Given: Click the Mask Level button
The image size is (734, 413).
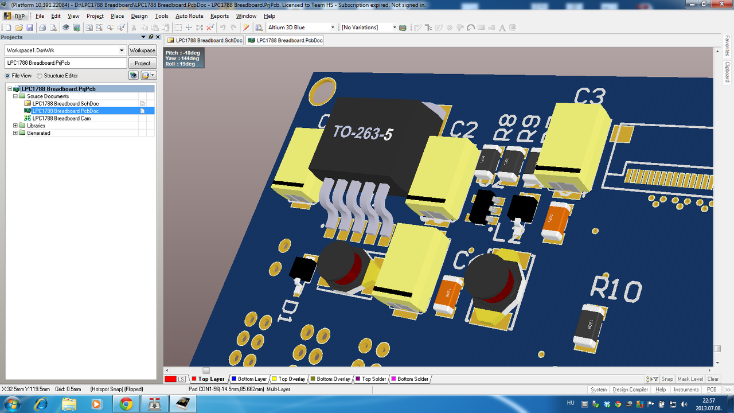Looking at the screenshot, I should pos(690,379).
